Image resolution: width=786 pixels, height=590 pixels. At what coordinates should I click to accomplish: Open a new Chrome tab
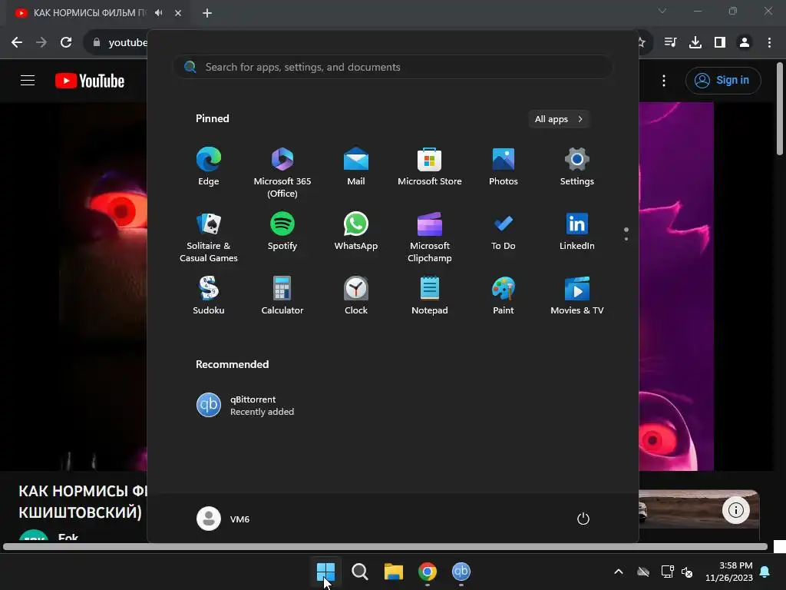(x=207, y=13)
